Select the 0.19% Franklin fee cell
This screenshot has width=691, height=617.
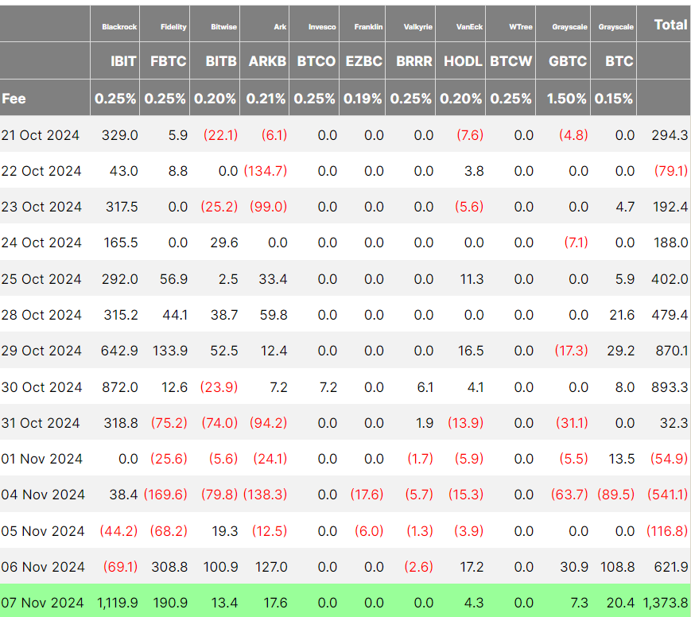363,99
